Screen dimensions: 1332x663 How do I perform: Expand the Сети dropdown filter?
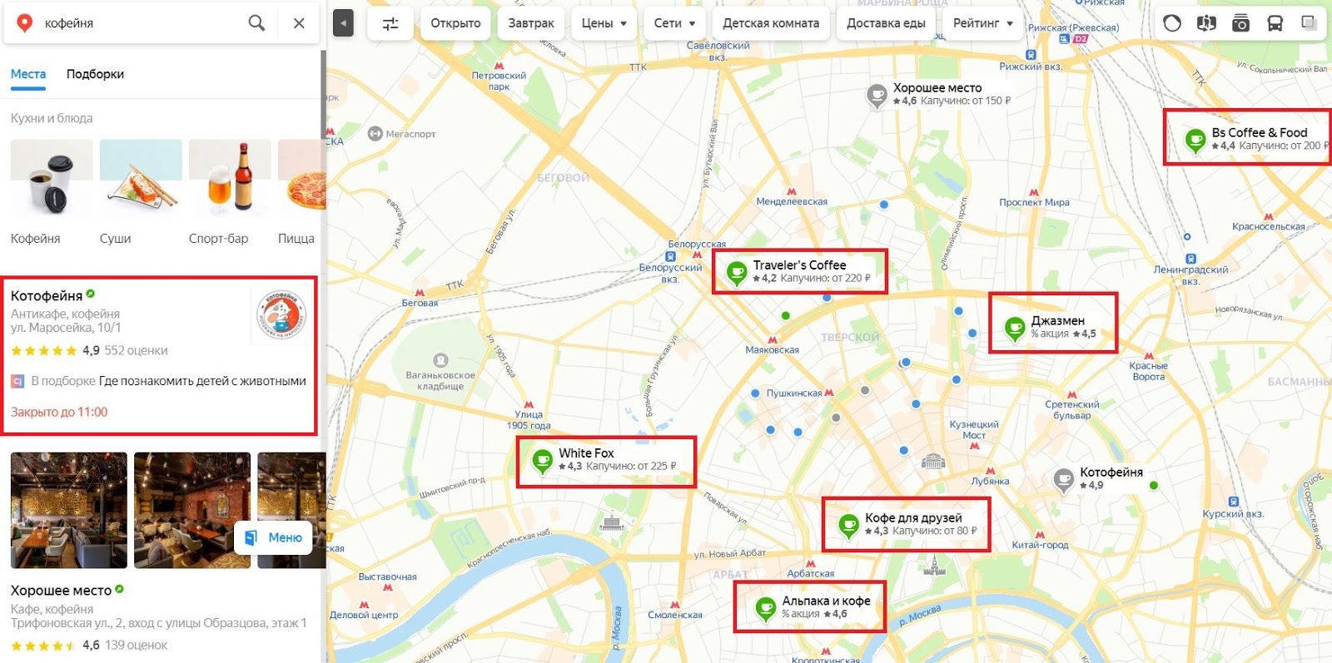click(x=674, y=23)
